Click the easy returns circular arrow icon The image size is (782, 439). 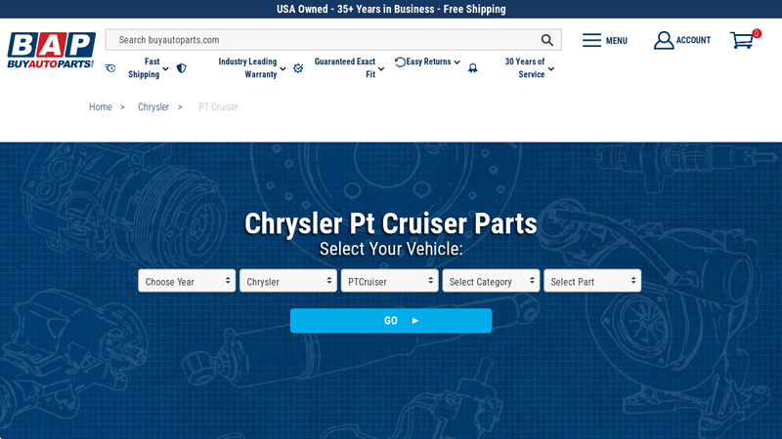(x=400, y=62)
